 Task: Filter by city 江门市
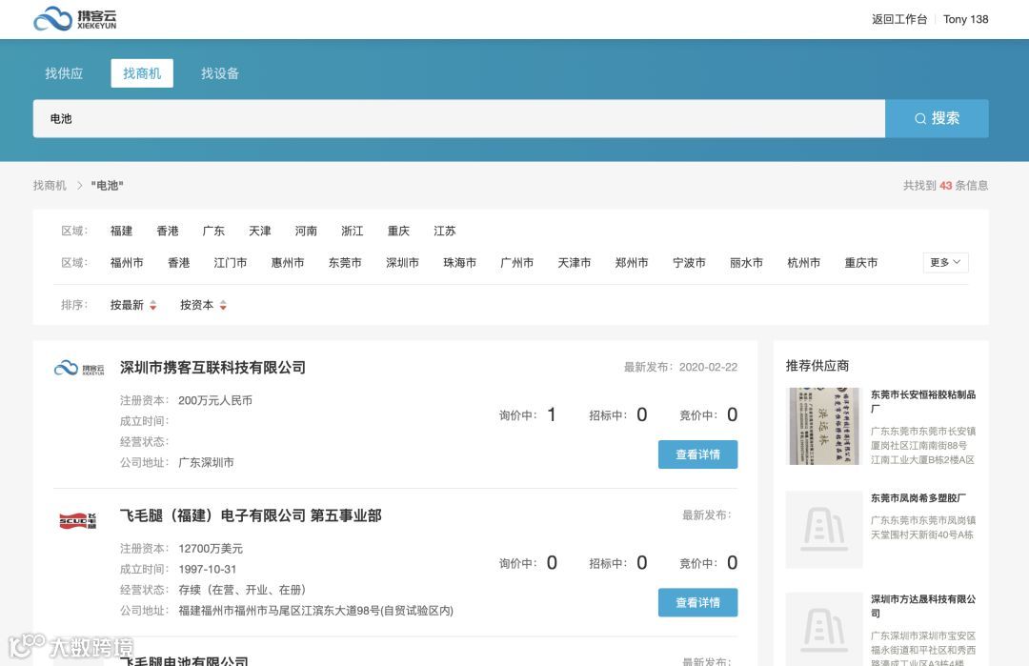pos(231,262)
